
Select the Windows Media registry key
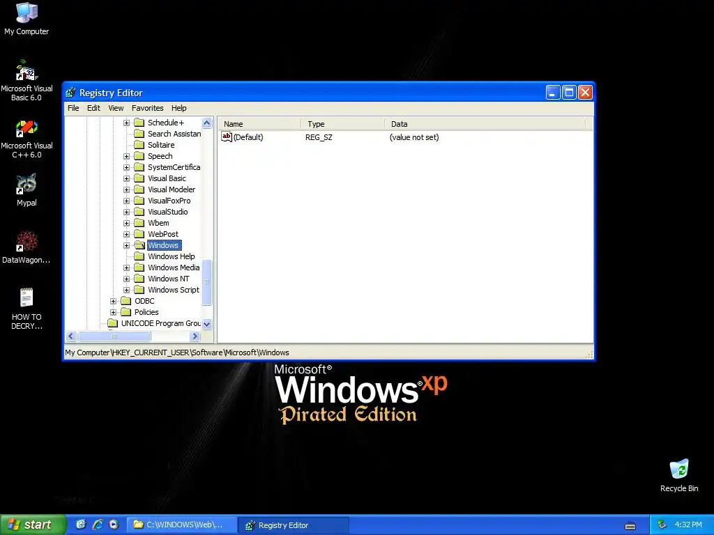(174, 267)
